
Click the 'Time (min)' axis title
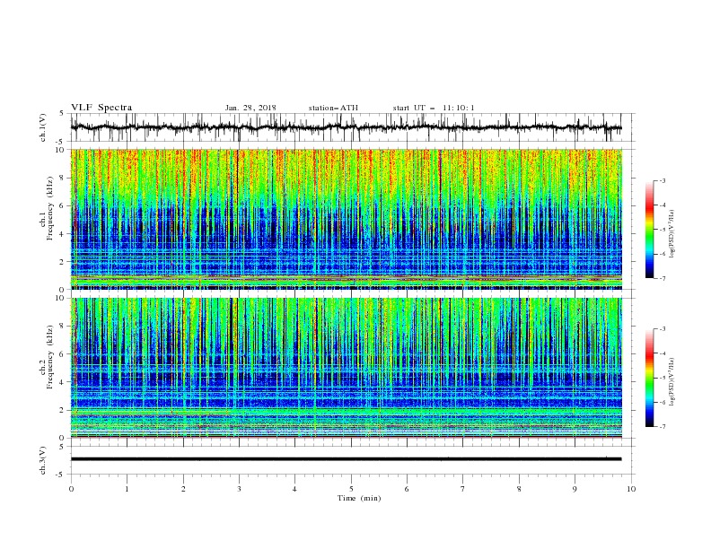pyautogui.click(x=359, y=498)
